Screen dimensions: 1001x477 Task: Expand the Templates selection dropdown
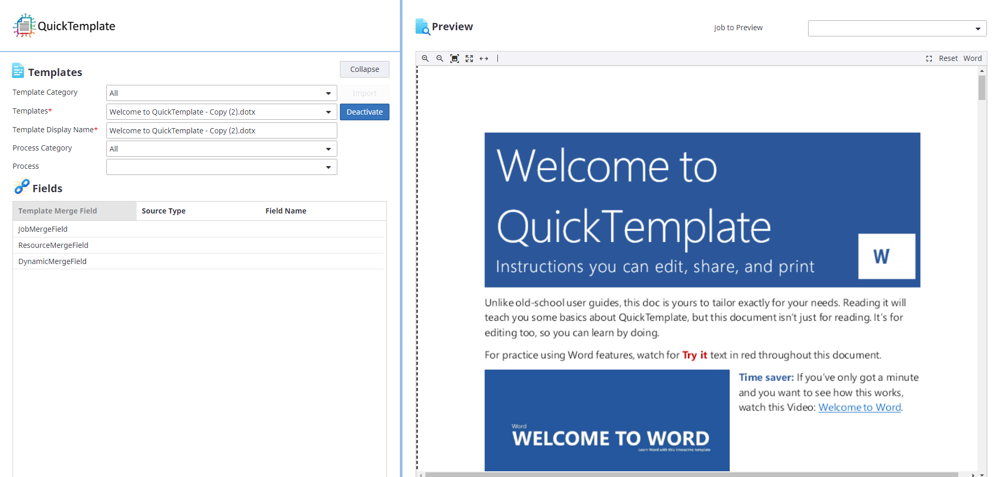pyautogui.click(x=328, y=112)
